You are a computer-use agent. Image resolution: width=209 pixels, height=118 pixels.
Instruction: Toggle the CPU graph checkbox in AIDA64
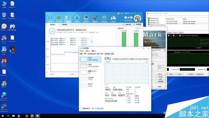(169, 36)
